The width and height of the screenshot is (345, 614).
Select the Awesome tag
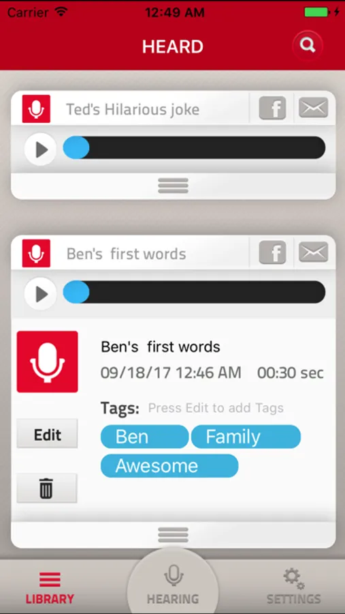169,465
